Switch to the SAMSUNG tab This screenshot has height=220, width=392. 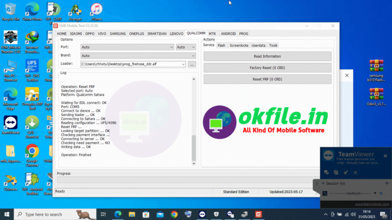point(118,34)
